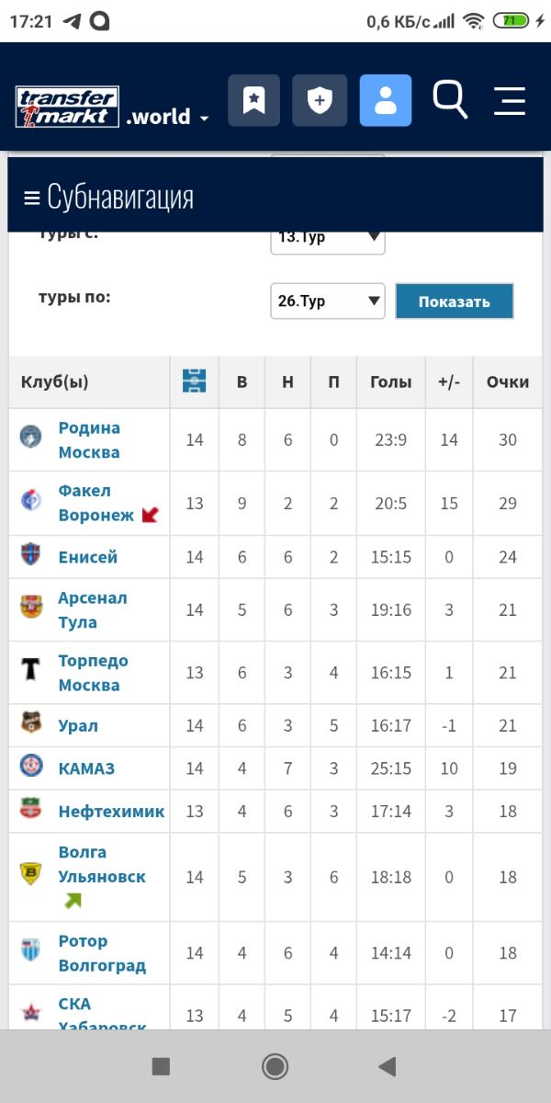
Task: Tap the search magnifier icon
Action: click(450, 99)
